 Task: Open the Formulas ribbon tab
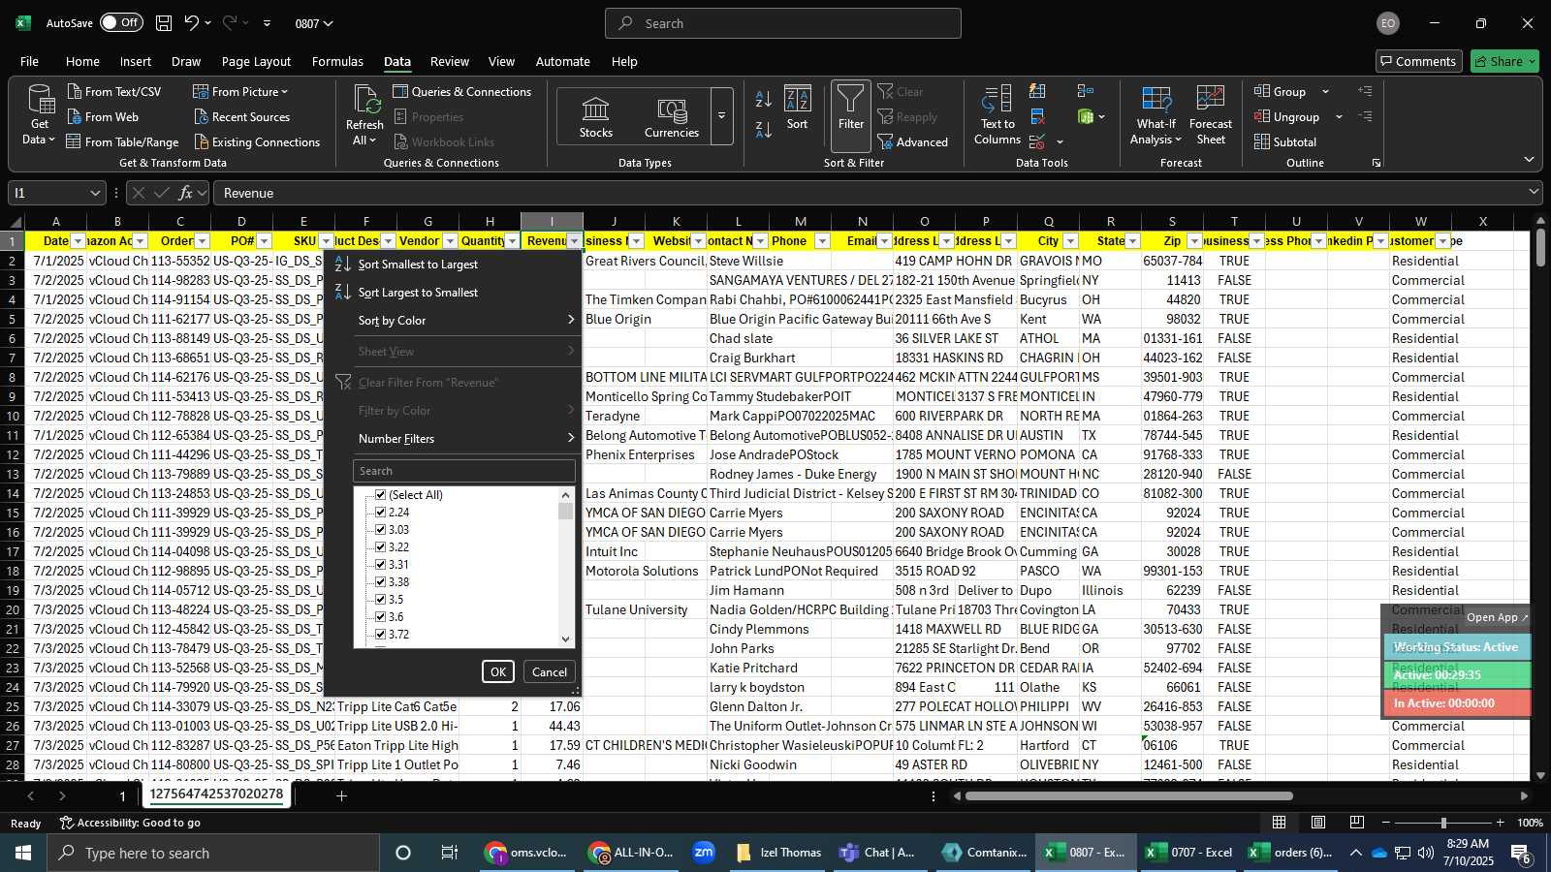coord(337,61)
